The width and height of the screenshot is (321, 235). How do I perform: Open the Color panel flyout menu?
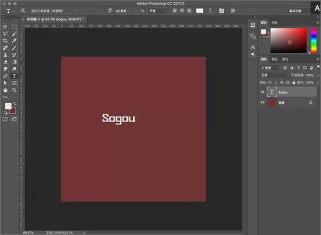pos(318,22)
